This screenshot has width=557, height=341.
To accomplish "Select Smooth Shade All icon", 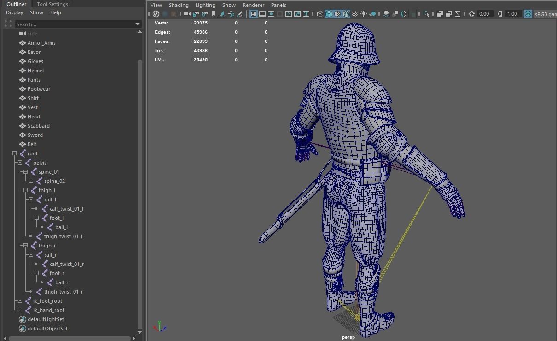I will [x=329, y=14].
